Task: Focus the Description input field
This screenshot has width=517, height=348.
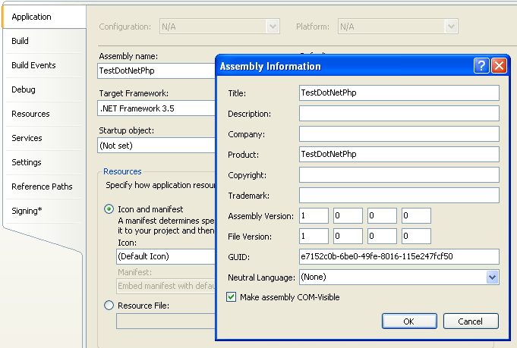Action: point(399,114)
